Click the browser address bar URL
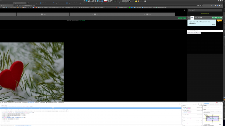Viewport: 225px width, 126px height. pos(27,5)
